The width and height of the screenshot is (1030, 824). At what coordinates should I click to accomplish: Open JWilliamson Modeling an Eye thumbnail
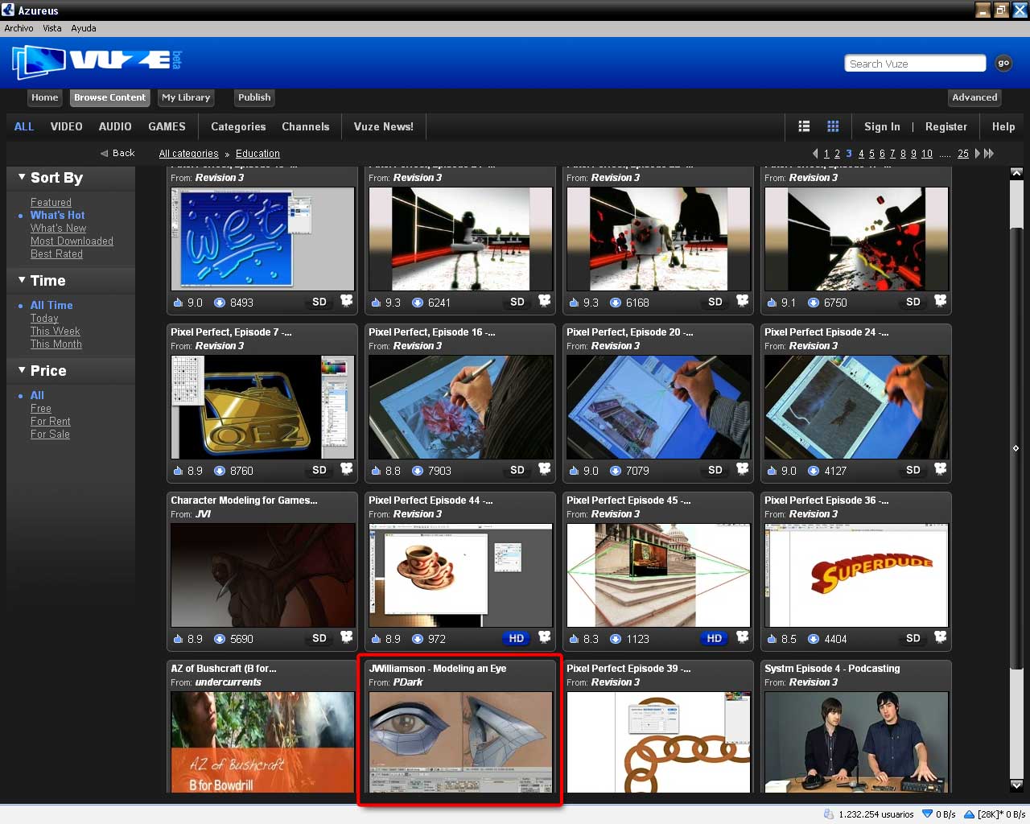(x=460, y=742)
